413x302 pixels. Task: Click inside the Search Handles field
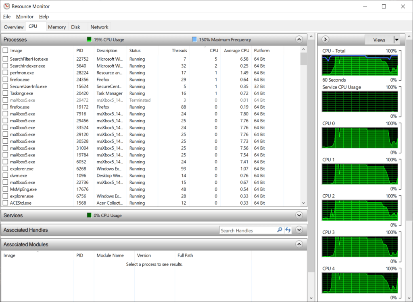coord(248,230)
